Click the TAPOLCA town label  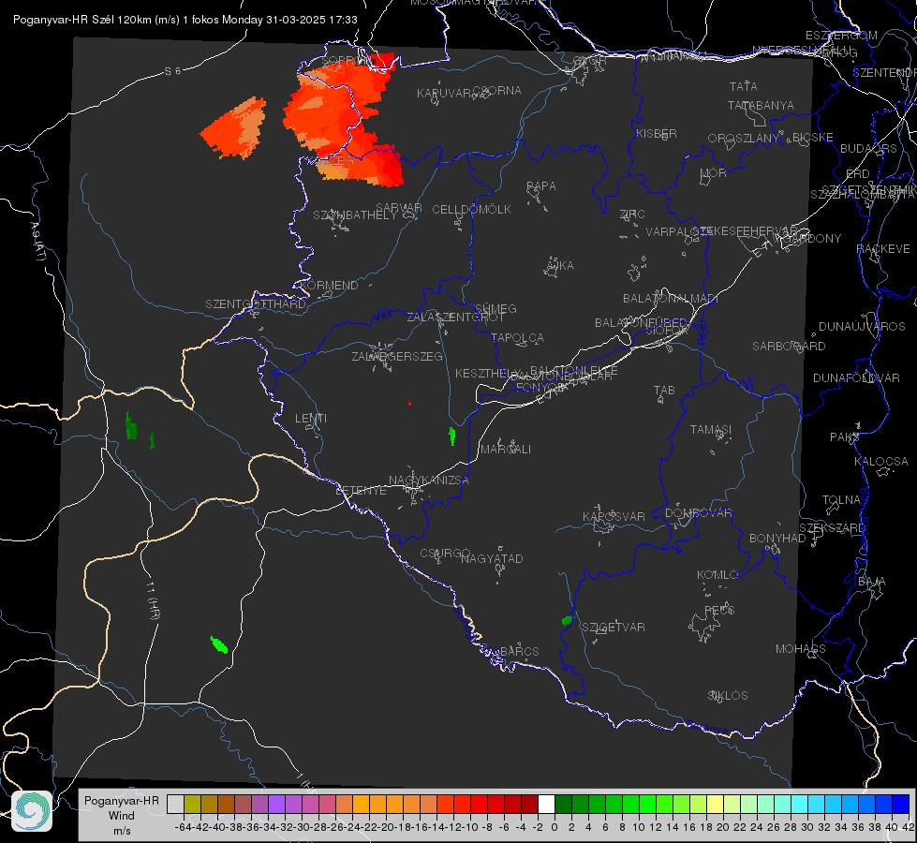517,338
